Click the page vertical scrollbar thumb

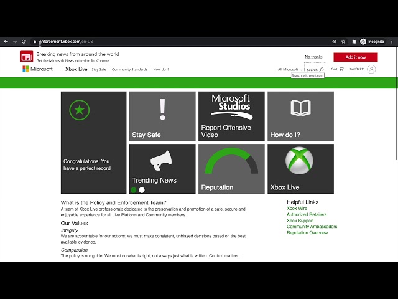[x=396, y=104]
